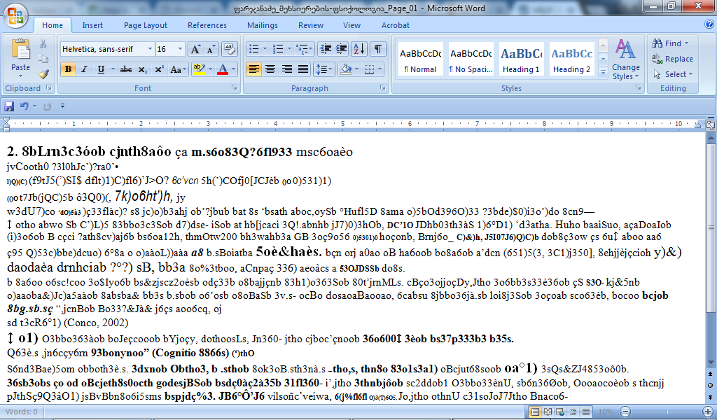Cut selection with scissors icon
717x420 pixels.
coord(43,43)
